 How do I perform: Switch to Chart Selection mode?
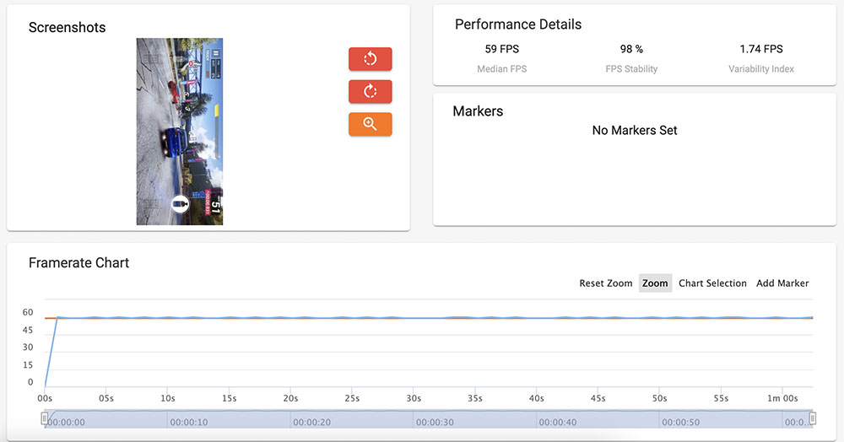click(712, 283)
